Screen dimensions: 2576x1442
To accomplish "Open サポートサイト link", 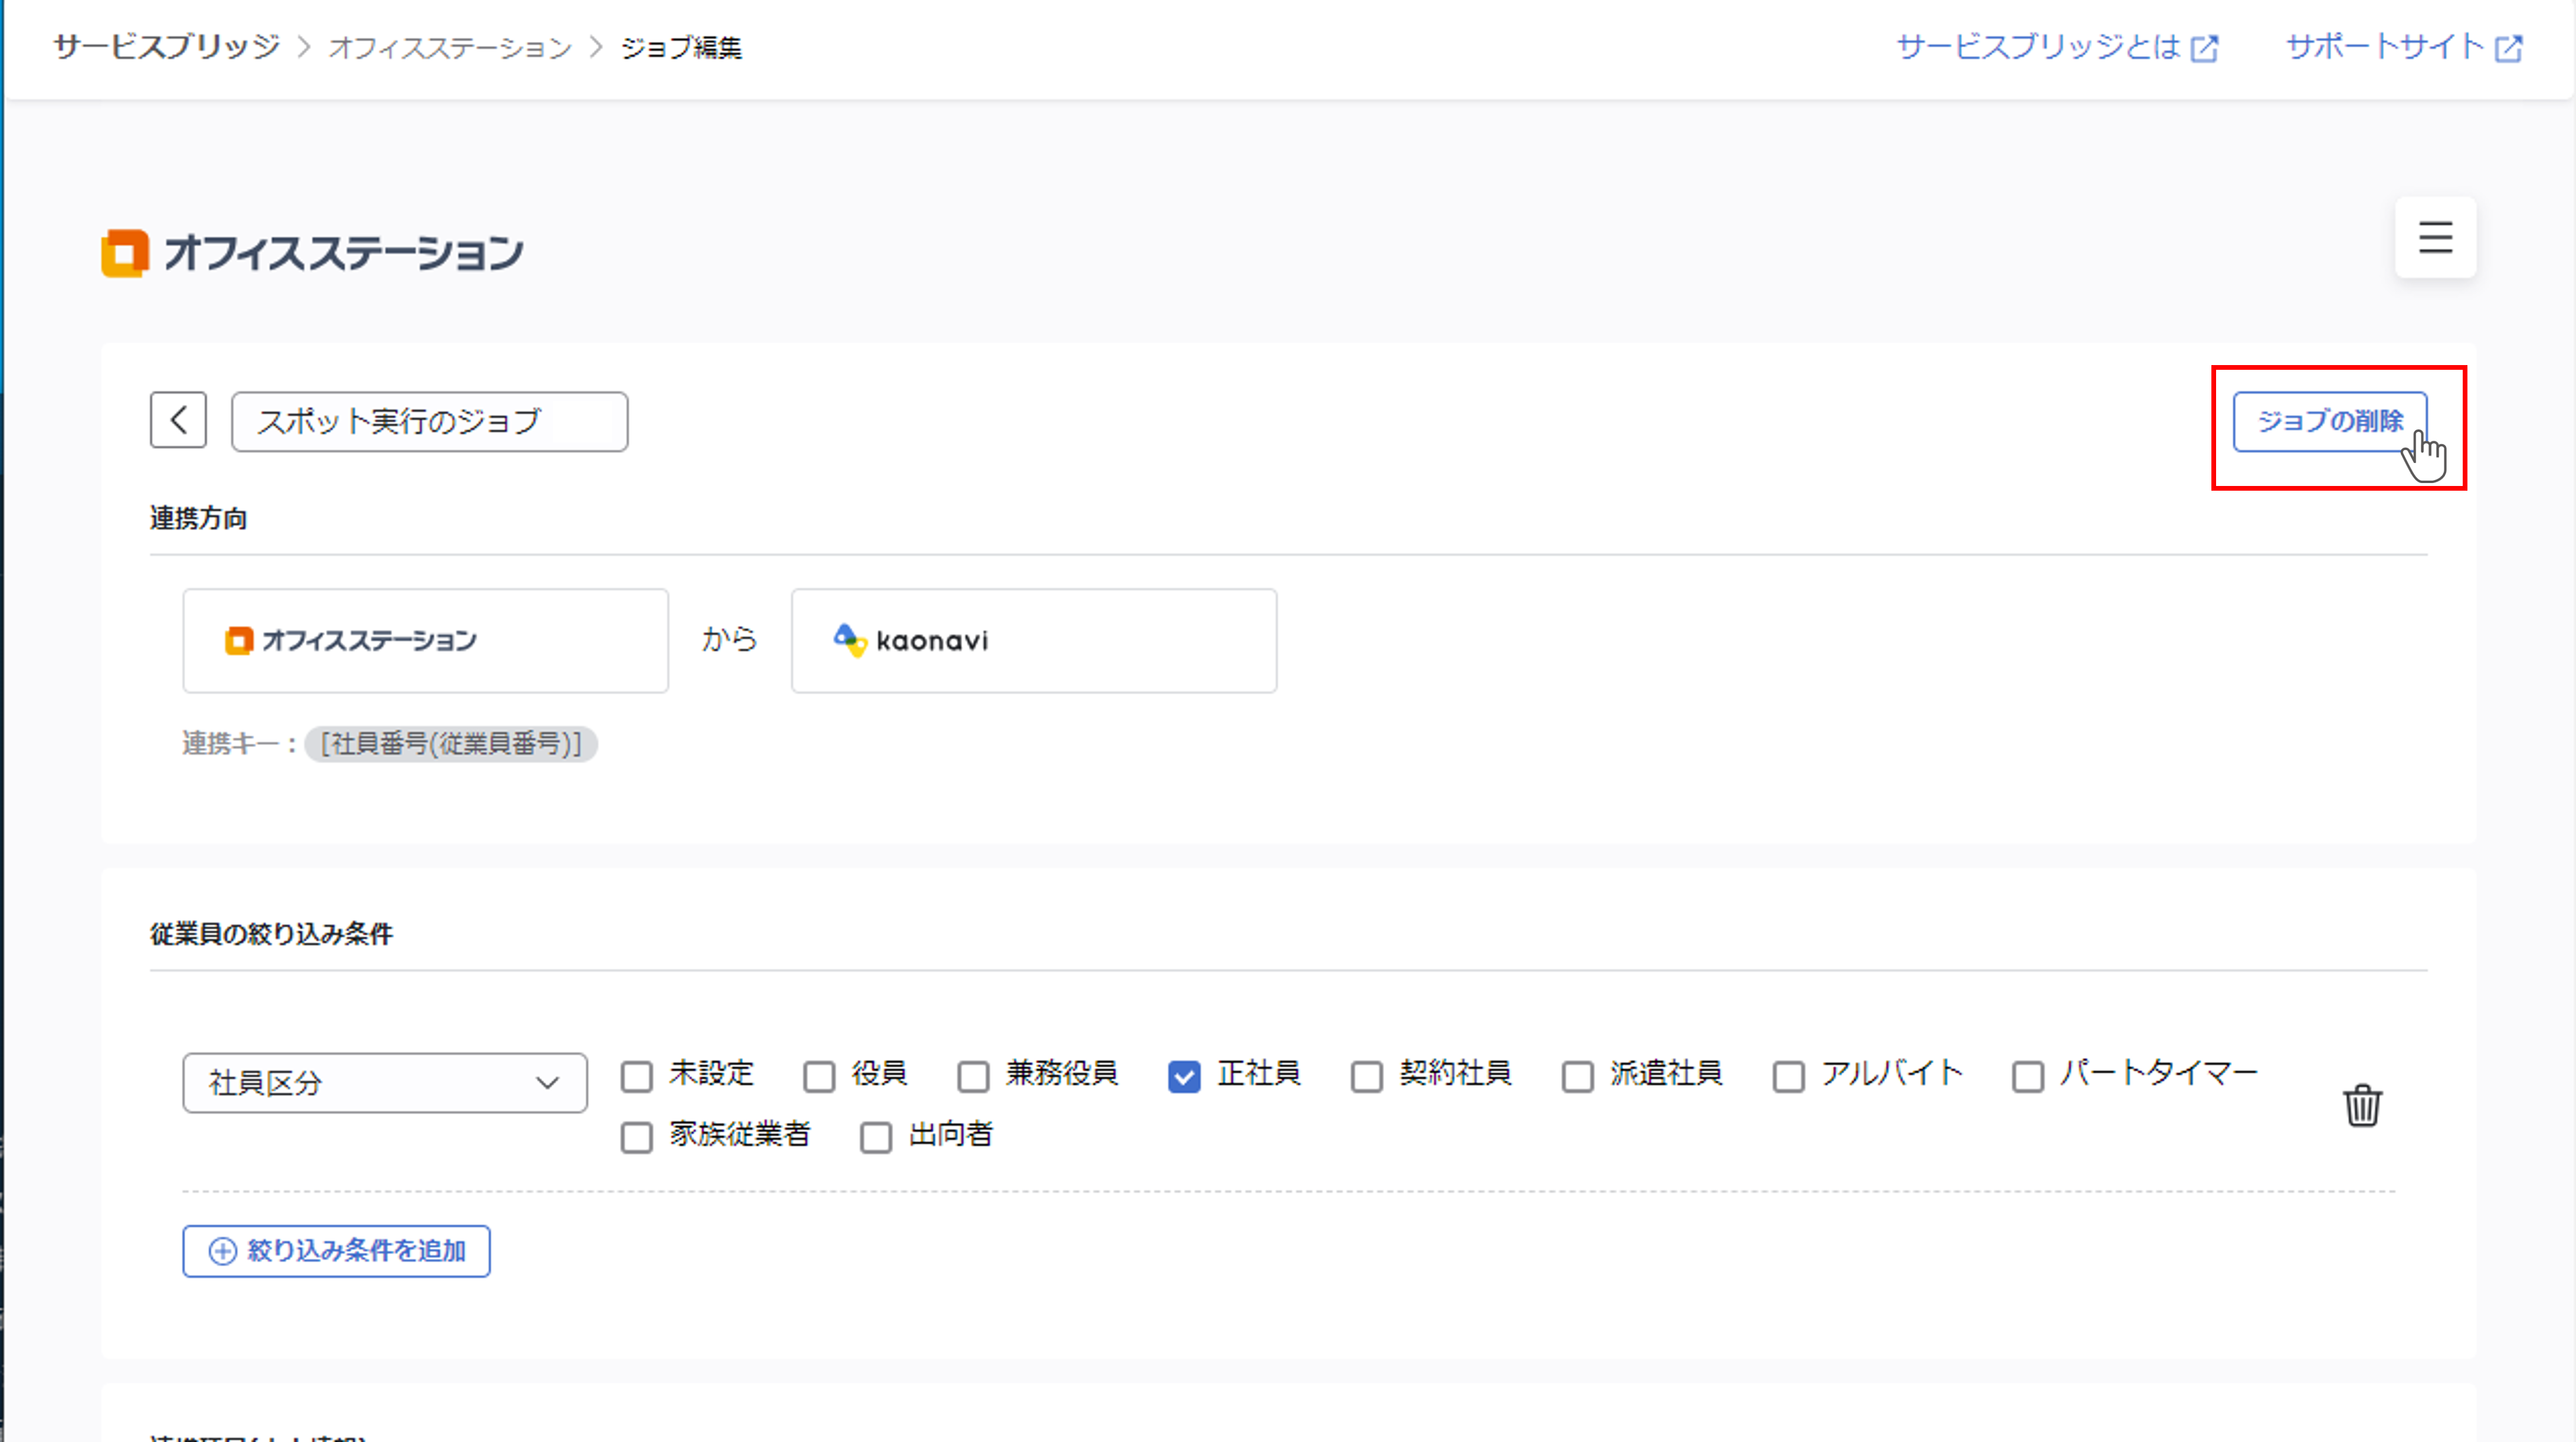I will pos(2404,47).
